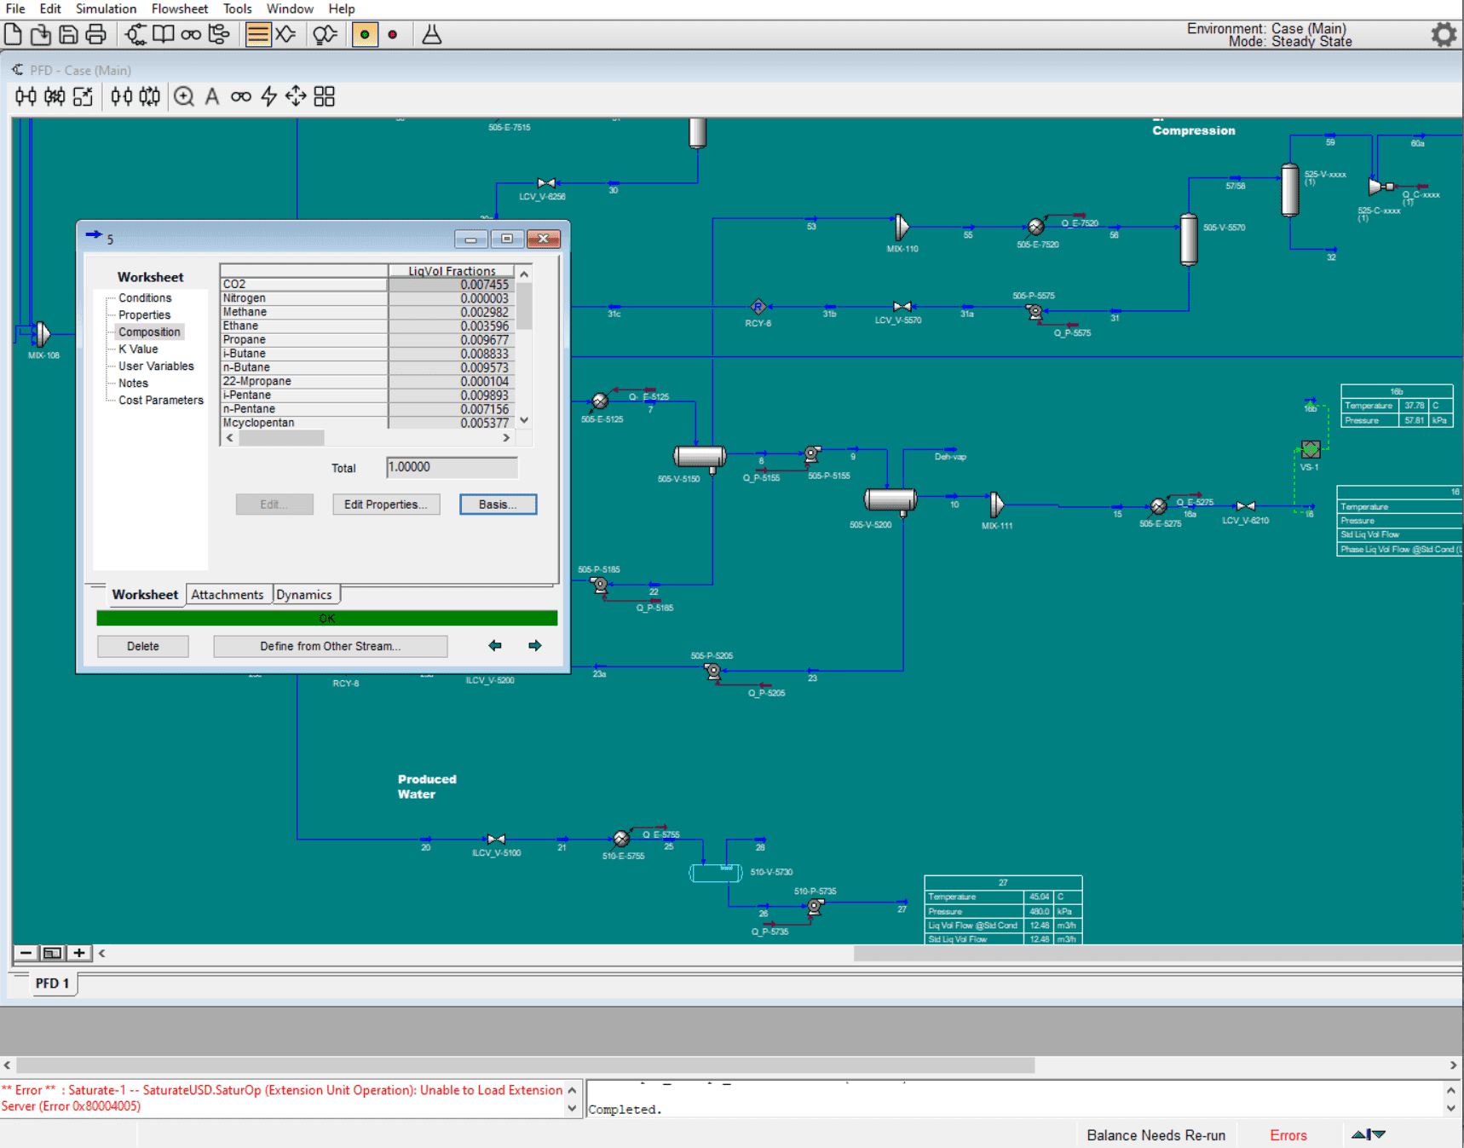The height and width of the screenshot is (1148, 1464).
Task: Click the Open Case icon
Action: [41, 35]
